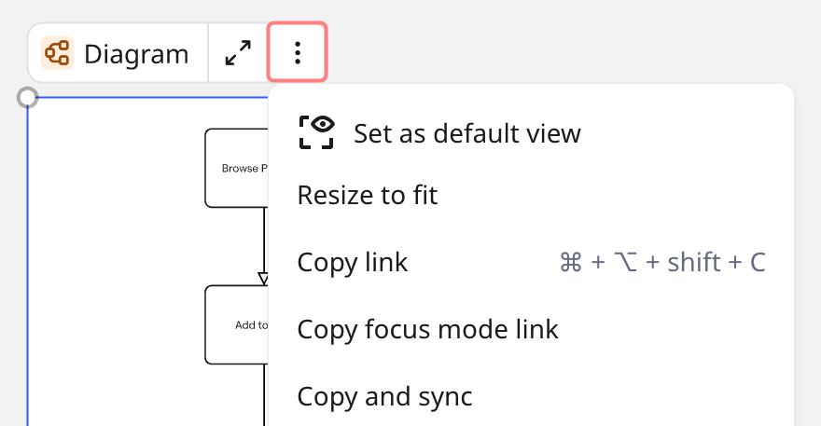This screenshot has height=426, width=821.
Task: Toggle the three-dot more options menu
Action: [298, 52]
